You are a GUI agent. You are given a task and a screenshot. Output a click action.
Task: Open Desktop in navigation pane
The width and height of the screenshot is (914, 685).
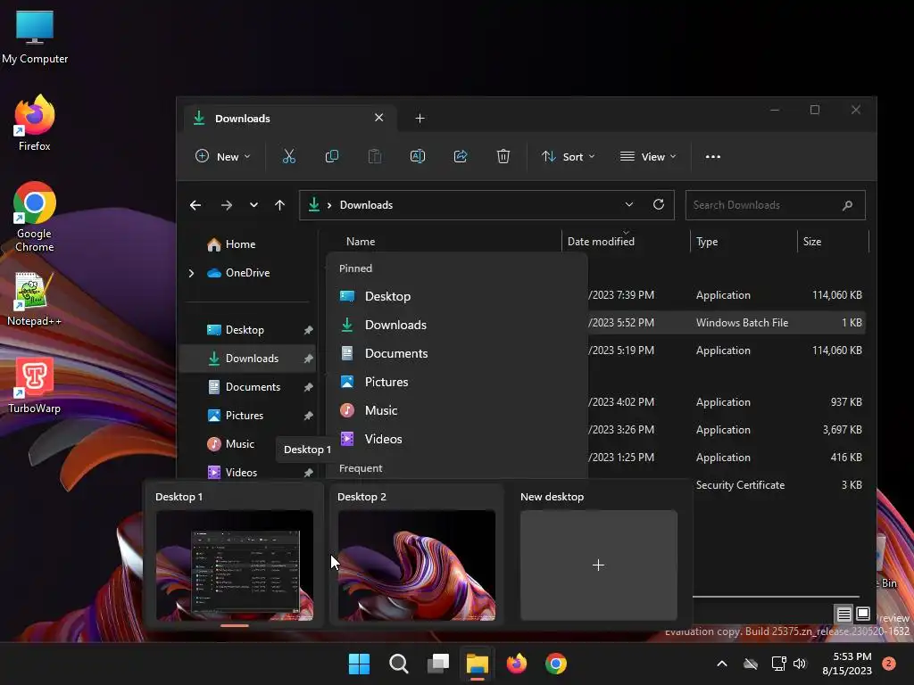pos(245,330)
